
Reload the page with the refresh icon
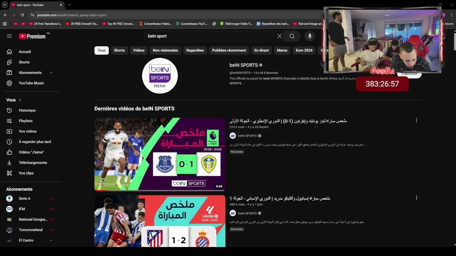click(22, 15)
